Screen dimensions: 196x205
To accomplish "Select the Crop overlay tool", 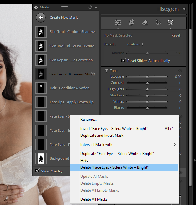I will [132, 23].
